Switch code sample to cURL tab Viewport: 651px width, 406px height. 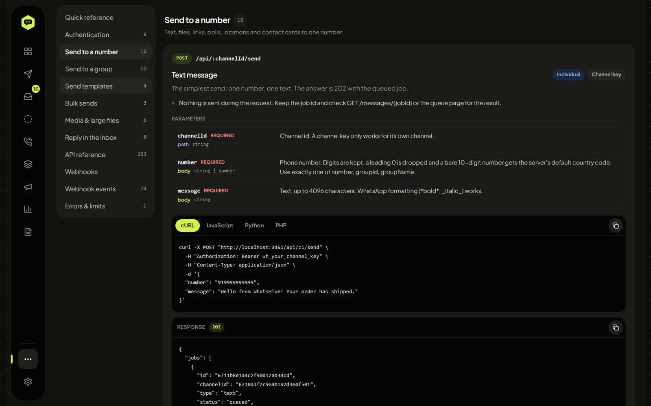click(188, 225)
